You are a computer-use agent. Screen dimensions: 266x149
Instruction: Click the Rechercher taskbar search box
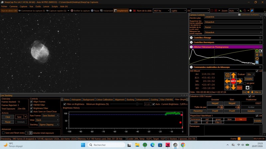[x=106, y=145]
